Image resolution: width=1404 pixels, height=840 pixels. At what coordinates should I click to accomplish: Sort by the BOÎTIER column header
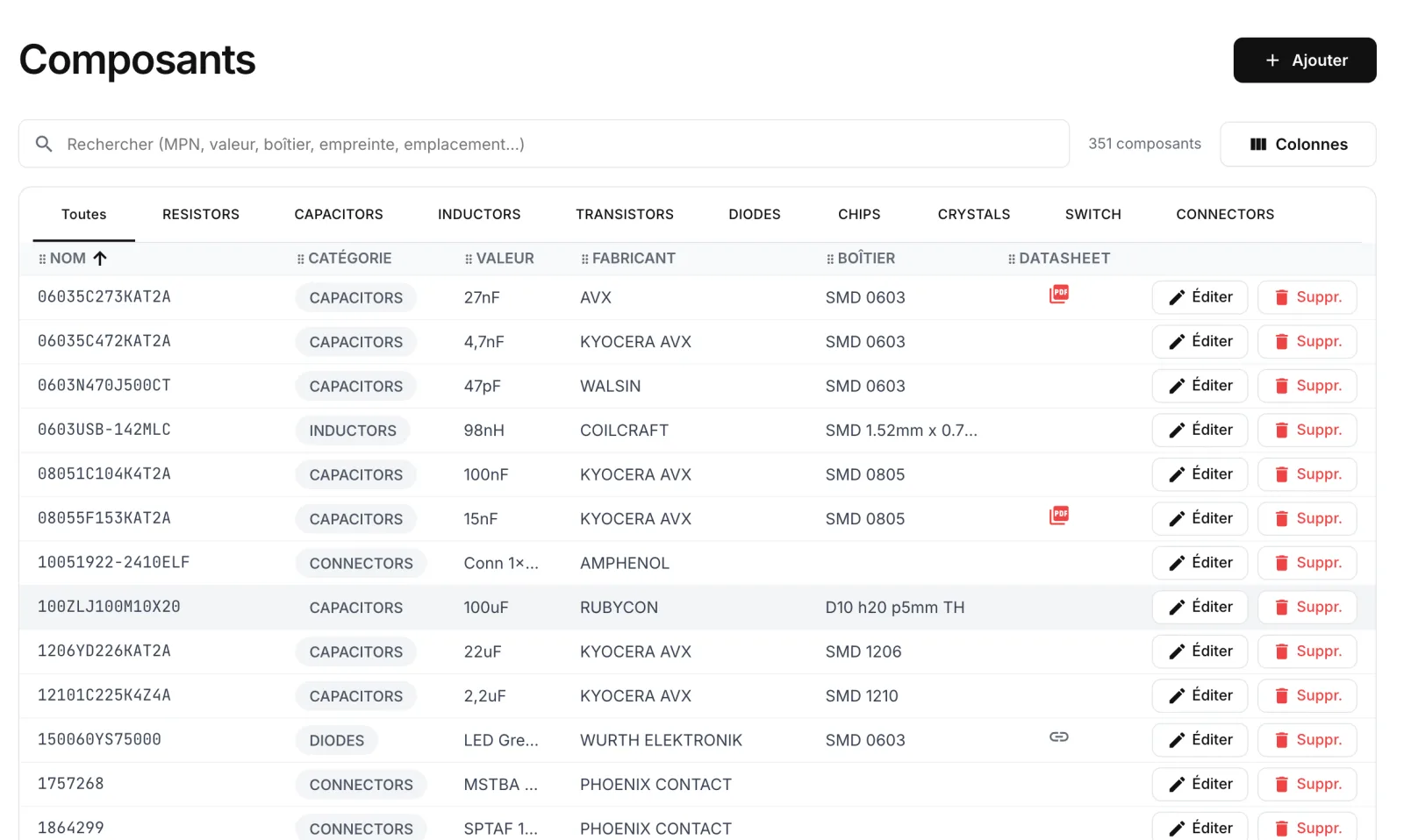tap(866, 259)
